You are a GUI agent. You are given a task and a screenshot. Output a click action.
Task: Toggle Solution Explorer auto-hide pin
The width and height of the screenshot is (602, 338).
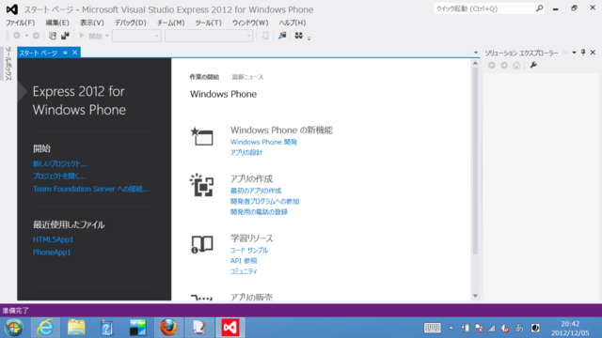click(x=583, y=53)
